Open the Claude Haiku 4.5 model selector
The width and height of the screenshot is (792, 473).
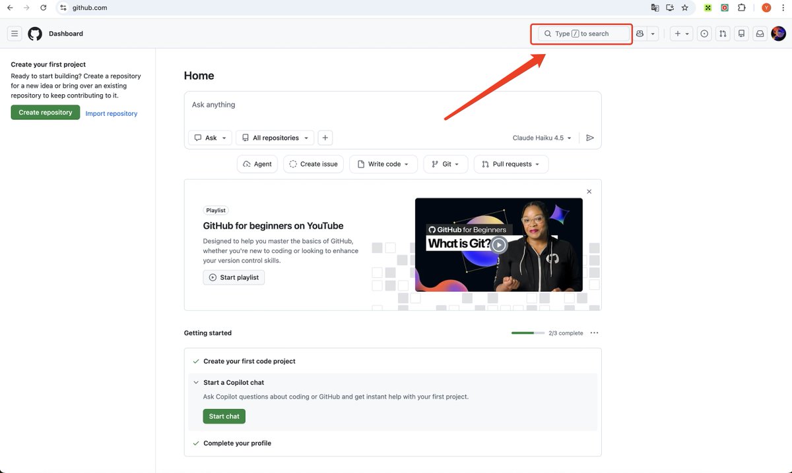click(542, 138)
